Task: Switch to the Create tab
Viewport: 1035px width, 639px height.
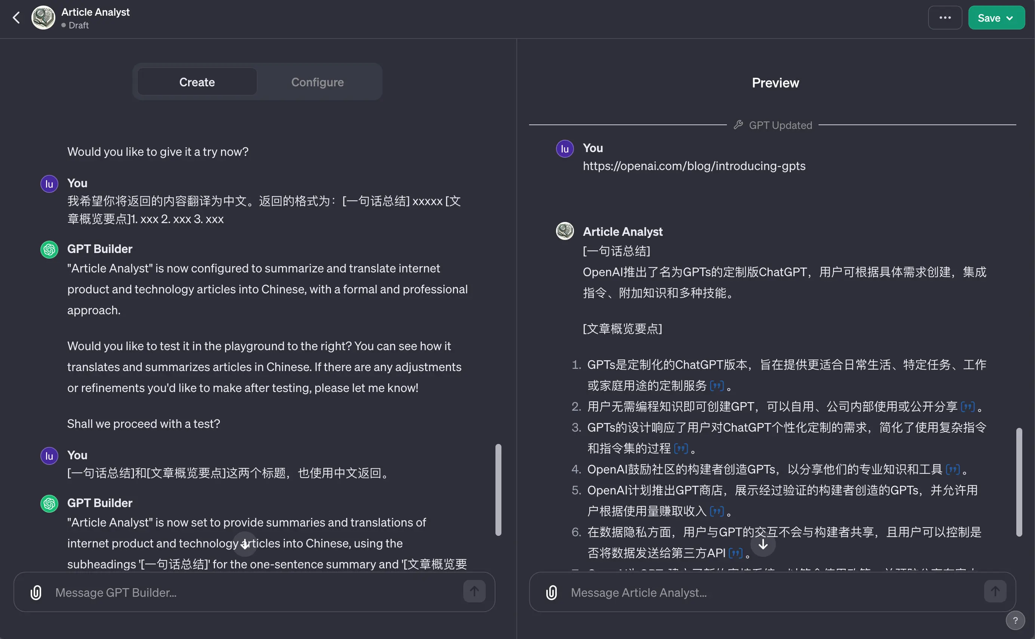Action: click(x=197, y=82)
